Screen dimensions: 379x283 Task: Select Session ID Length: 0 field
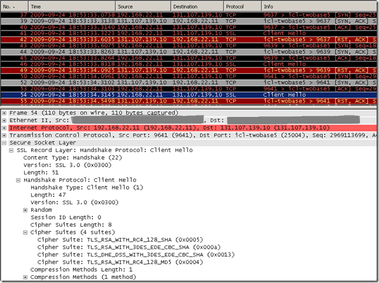click(66, 217)
